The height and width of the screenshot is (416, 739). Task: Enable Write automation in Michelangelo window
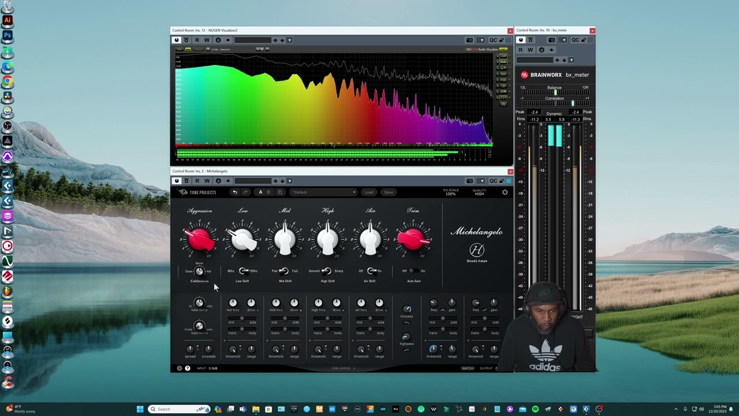coord(207,181)
